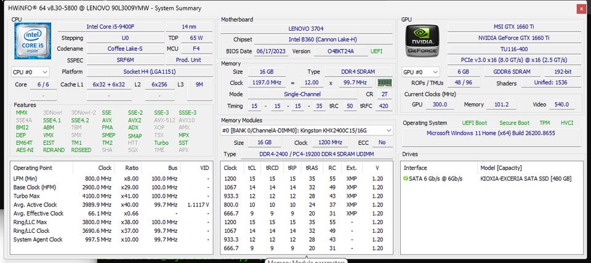Click the LENOVO 3704 motherboard field
This screenshot has height=263, width=591.
[306, 28]
